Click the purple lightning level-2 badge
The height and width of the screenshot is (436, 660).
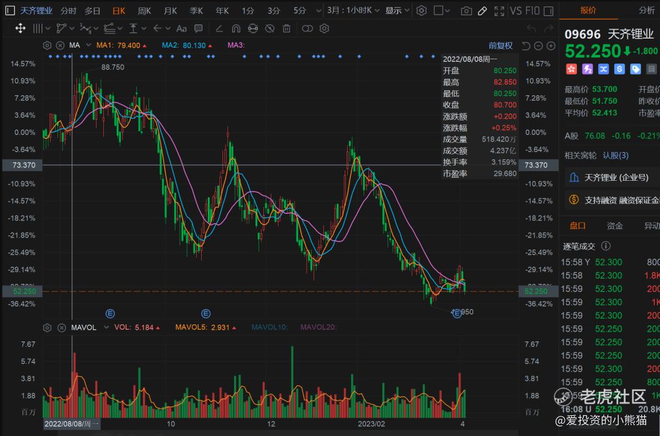[x=587, y=69]
